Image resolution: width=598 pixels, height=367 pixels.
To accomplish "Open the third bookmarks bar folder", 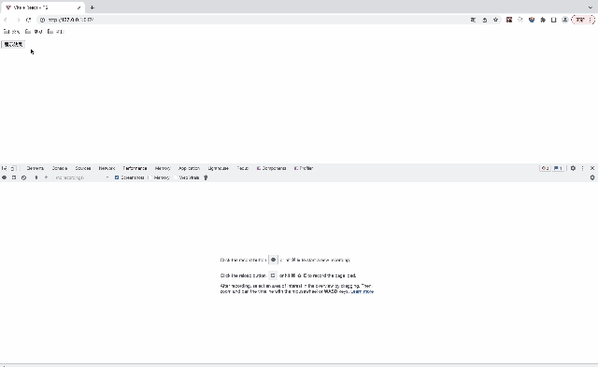I will click(56, 32).
